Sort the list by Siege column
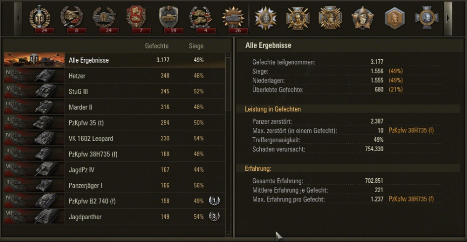This screenshot has width=467, height=242. click(x=196, y=46)
